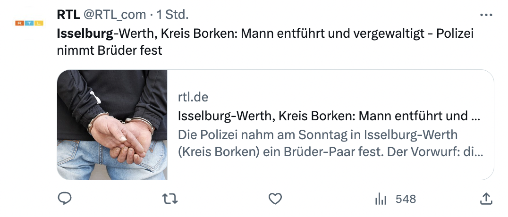Image resolution: width=508 pixels, height=217 pixels.
Task: Click the handcuffed hands preview image
Action: coord(112,125)
